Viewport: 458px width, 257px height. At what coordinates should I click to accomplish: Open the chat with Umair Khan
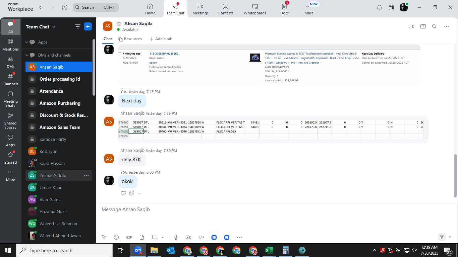click(x=59, y=187)
